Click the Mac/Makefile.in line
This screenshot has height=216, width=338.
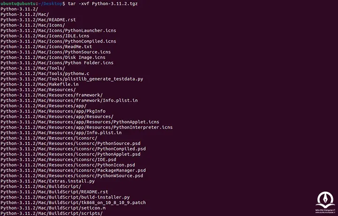point(39,85)
